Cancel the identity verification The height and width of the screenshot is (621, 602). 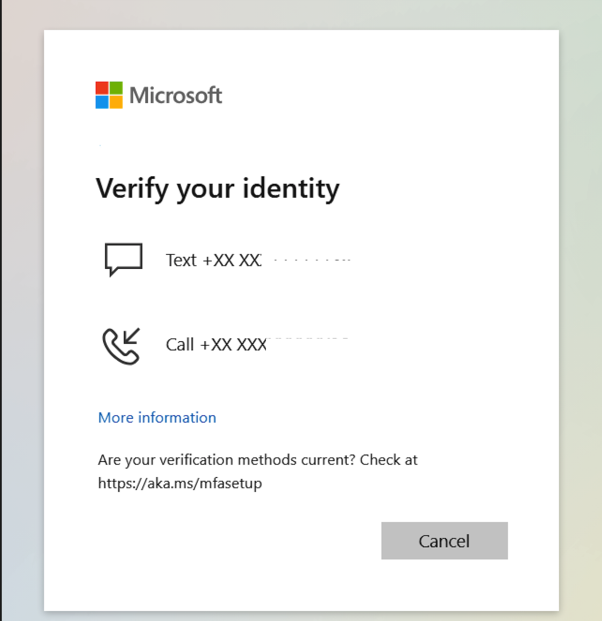click(444, 541)
